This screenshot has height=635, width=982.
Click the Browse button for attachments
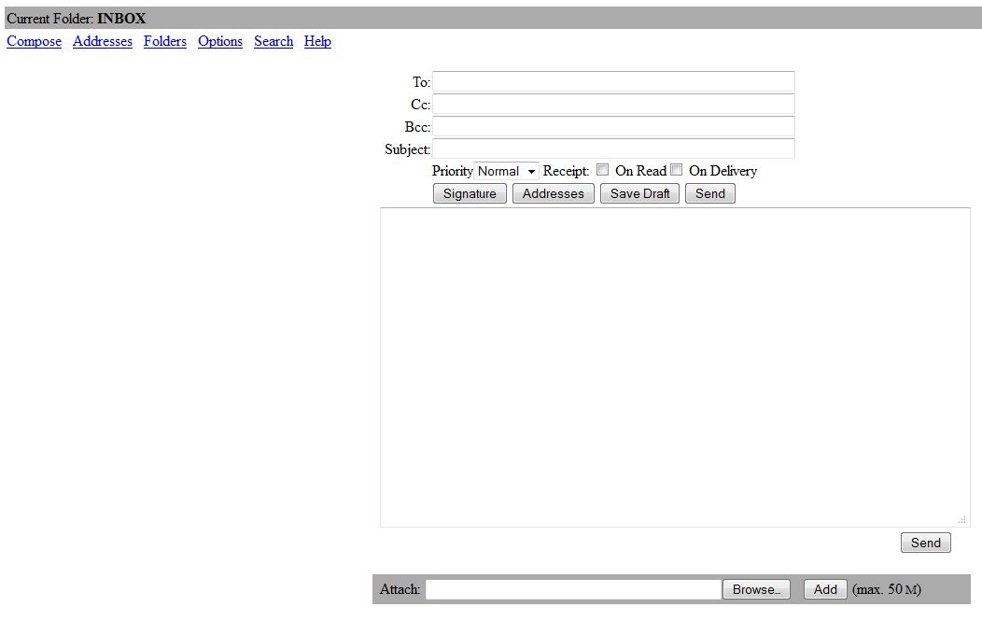(x=756, y=589)
